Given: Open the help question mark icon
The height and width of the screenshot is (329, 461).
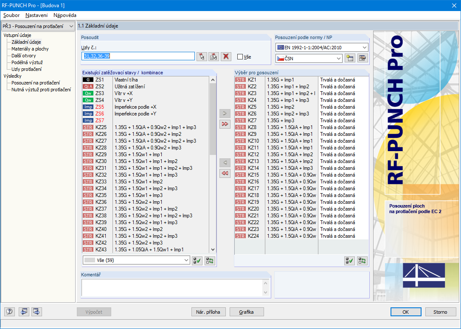Looking at the screenshot, I should pyautogui.click(x=9, y=312).
